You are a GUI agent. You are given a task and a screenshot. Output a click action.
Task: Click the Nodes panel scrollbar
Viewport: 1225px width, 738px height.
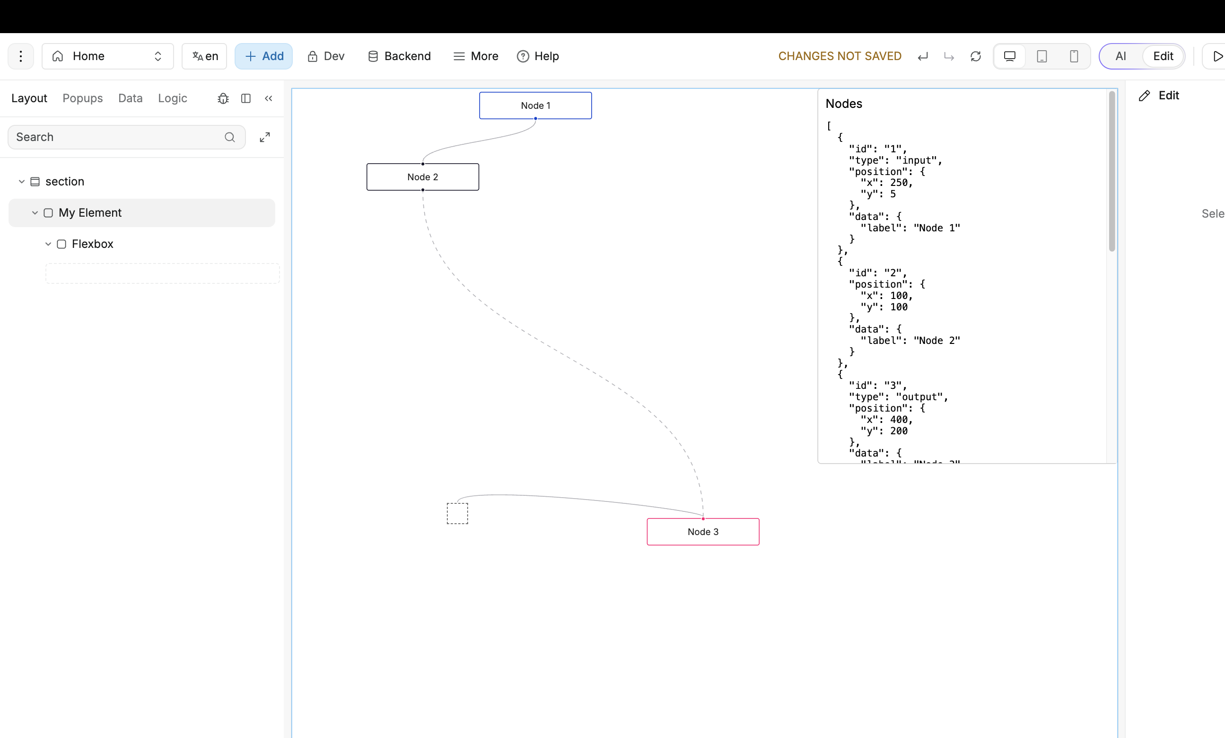[1111, 172]
